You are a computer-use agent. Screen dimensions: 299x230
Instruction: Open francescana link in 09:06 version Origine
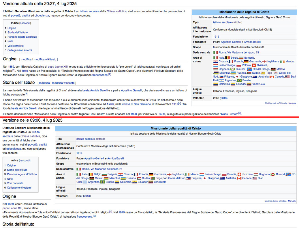(84, 217)
